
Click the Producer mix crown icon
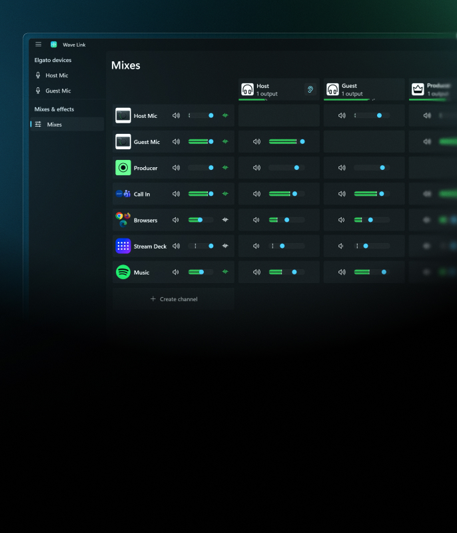(418, 89)
